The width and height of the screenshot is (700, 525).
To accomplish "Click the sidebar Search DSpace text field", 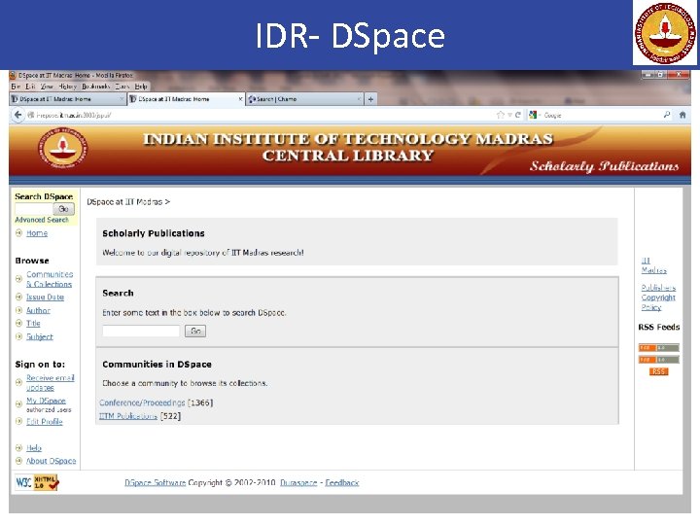I will coord(33,208).
